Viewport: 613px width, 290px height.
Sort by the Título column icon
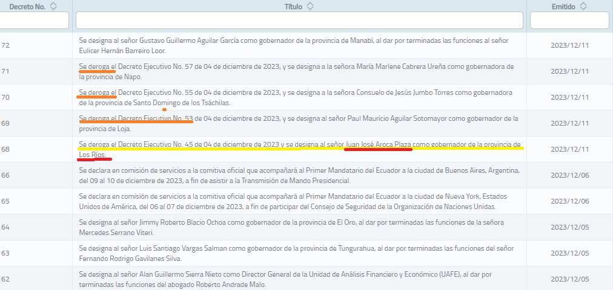(310, 6)
